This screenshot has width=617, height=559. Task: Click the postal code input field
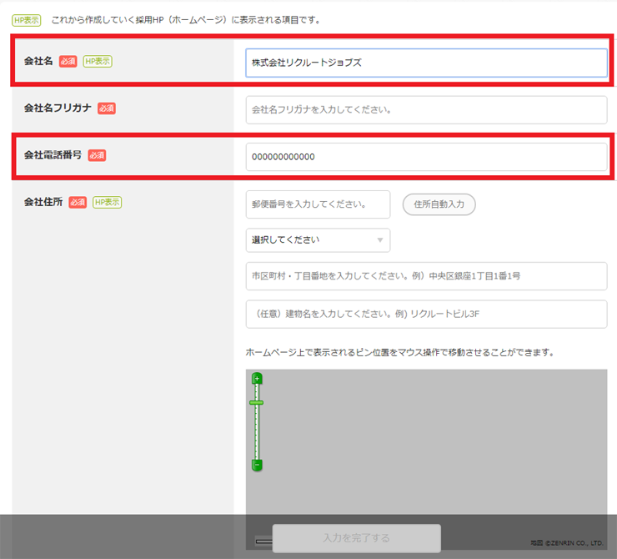click(x=318, y=204)
